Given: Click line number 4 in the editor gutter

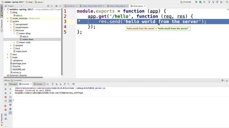Looking at the screenshot, I should tap(65, 27).
